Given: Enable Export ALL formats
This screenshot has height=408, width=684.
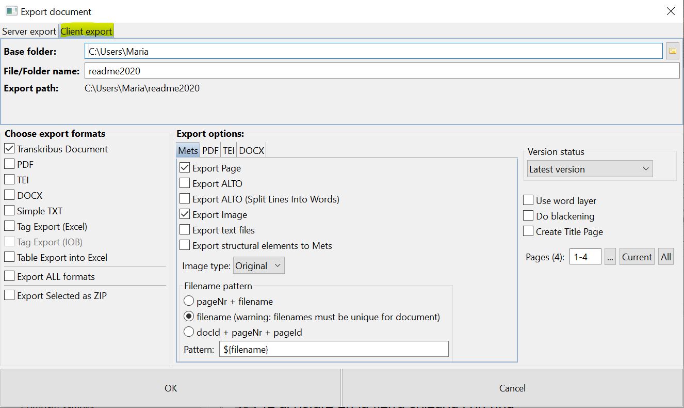Looking at the screenshot, I should coord(9,276).
